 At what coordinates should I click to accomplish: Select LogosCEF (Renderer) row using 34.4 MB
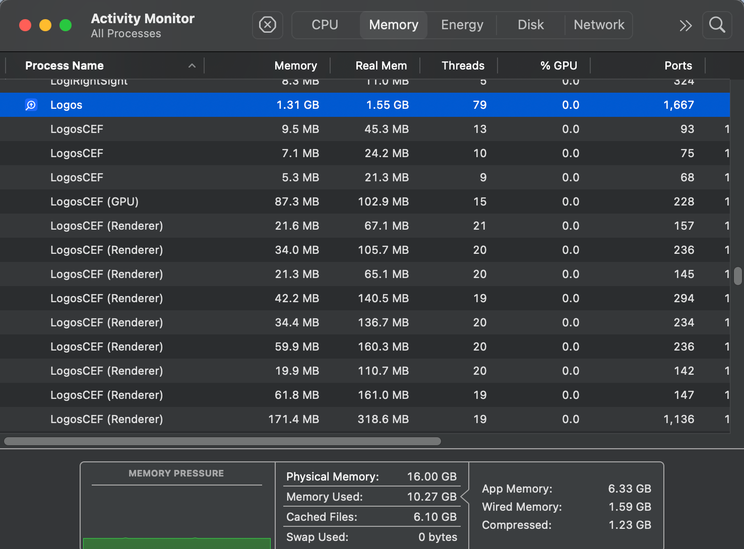pyautogui.click(x=365, y=322)
